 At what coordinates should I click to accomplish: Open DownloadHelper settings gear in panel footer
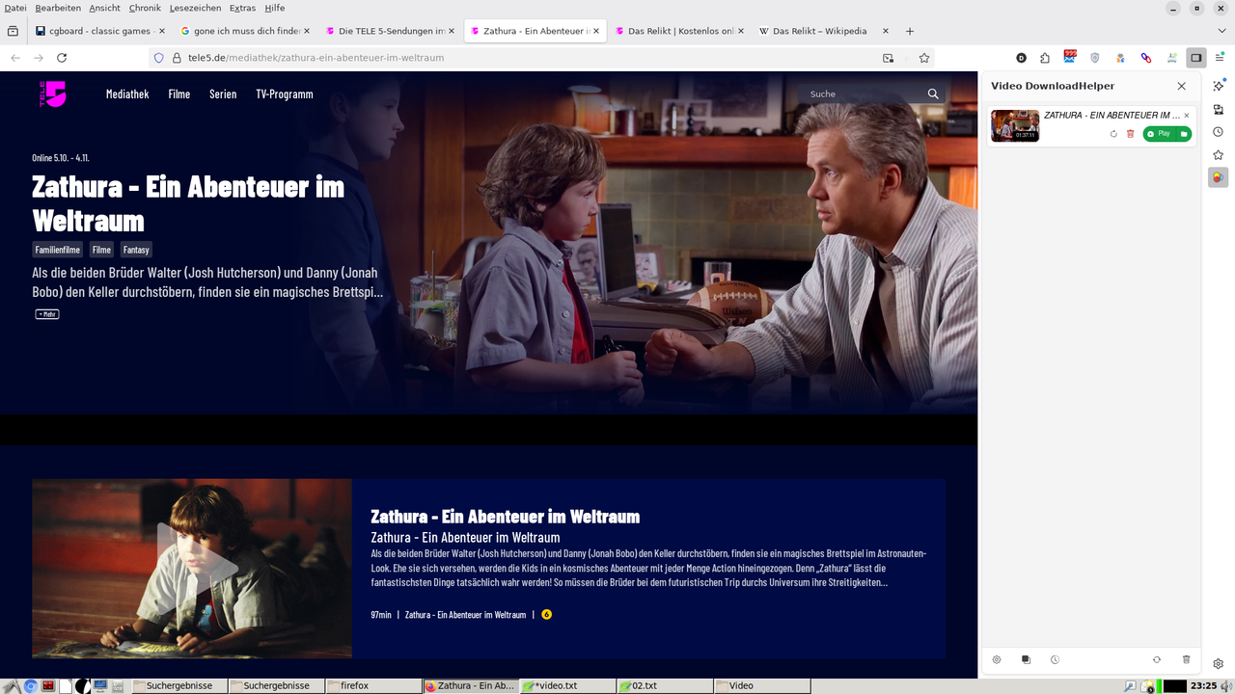[x=997, y=659]
